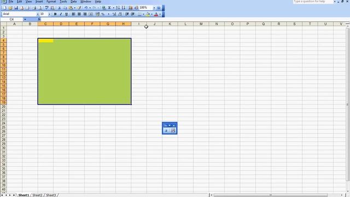
Task: Toggle Relative Reference in Stop Recording toolbar
Action: tap(173, 131)
